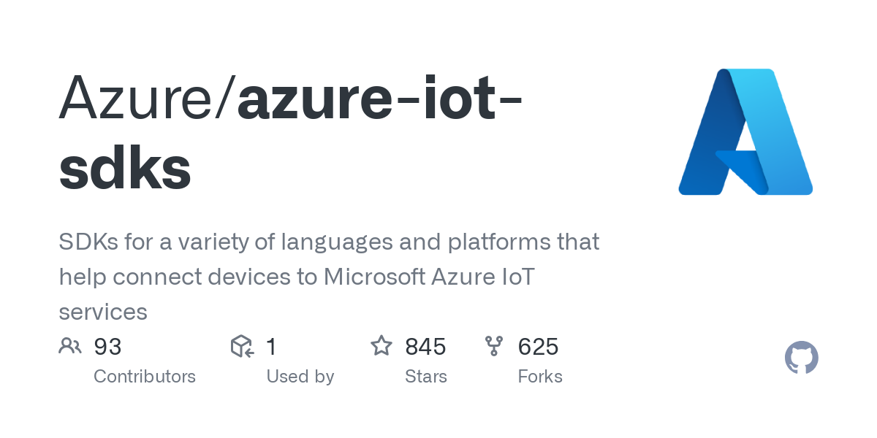Click the GitHub Octocat logo
Viewport: 877px width, 438px height.
[801, 358]
